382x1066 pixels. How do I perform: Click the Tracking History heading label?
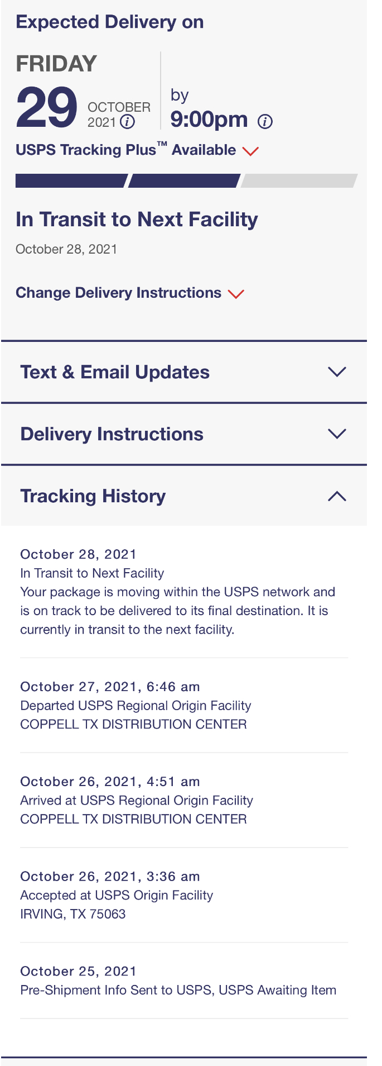(93, 496)
